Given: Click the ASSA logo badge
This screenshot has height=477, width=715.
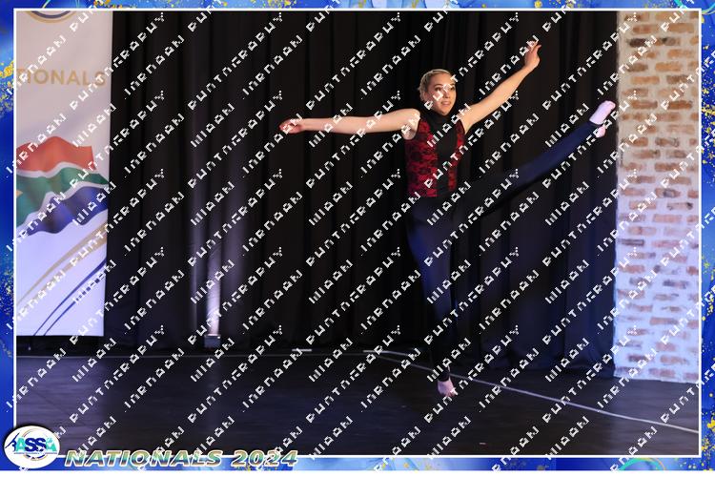Looking at the screenshot, I should point(31,446).
